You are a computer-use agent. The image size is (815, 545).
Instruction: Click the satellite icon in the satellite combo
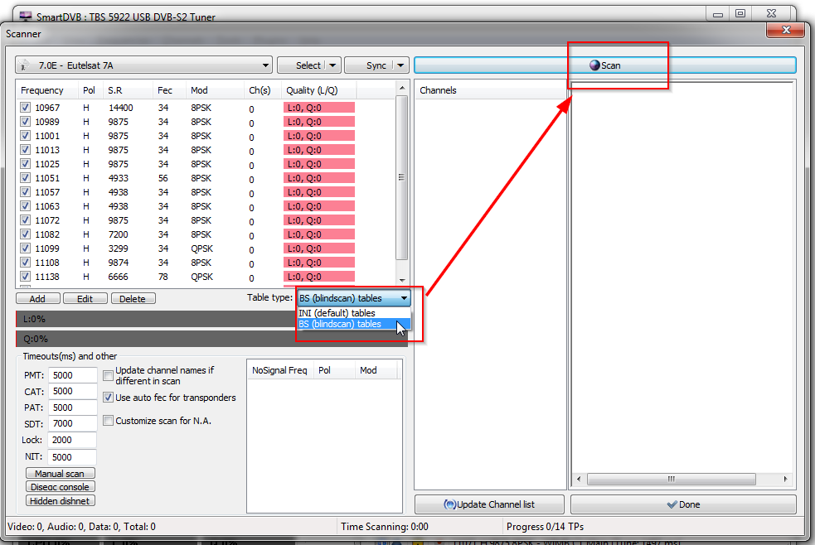coord(24,65)
